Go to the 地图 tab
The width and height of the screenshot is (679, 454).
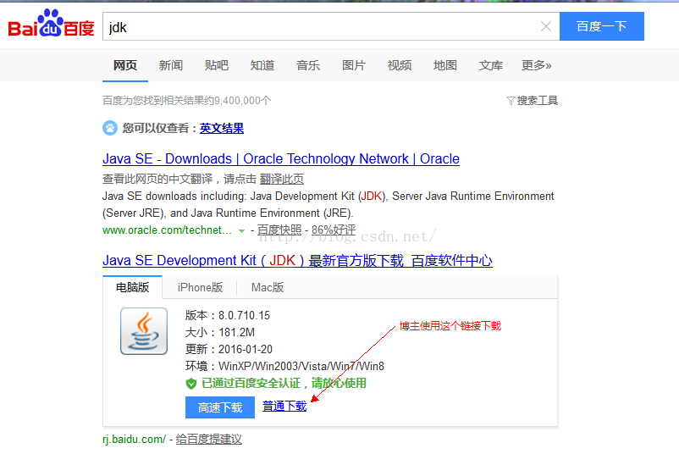445,65
